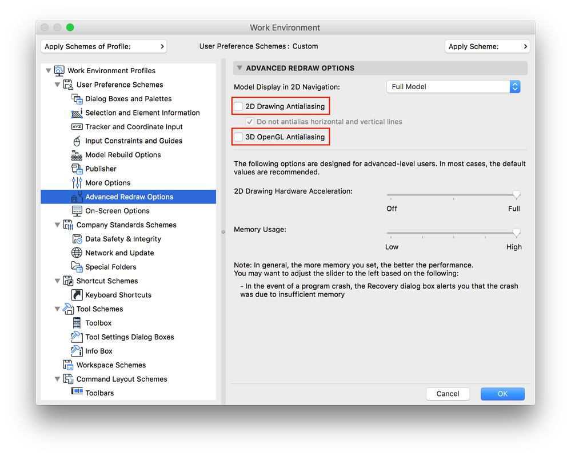
Task: Click the green zoom window button
Action: point(70,27)
